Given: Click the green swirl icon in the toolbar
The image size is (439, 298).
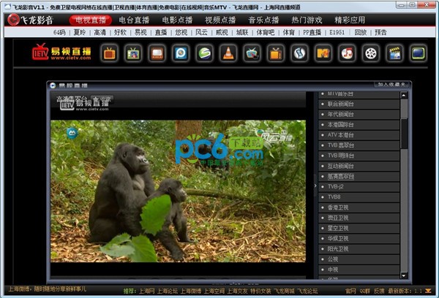Looking at the screenshot, I should coord(204,53).
